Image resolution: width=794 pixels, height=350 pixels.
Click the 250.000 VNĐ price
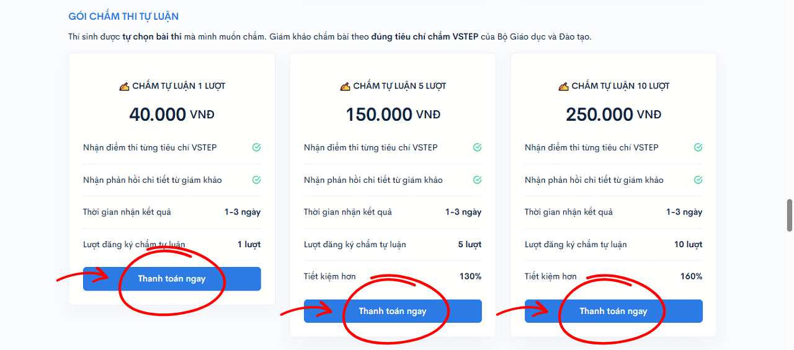(x=613, y=115)
